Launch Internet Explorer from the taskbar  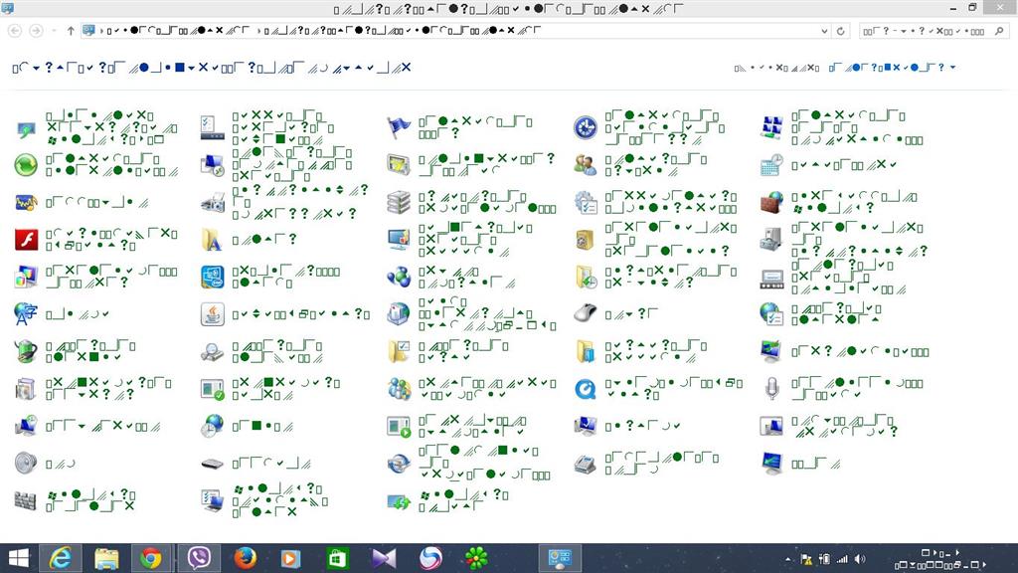pos(61,558)
